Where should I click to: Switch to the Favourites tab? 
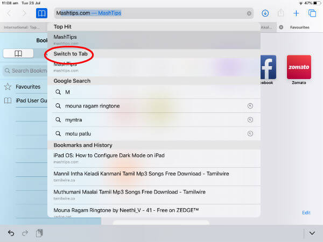[300, 27]
